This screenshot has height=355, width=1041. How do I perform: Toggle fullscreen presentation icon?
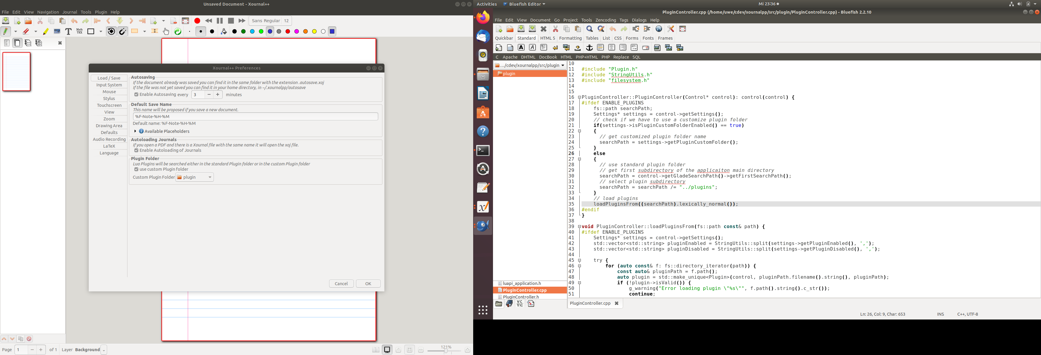click(185, 21)
